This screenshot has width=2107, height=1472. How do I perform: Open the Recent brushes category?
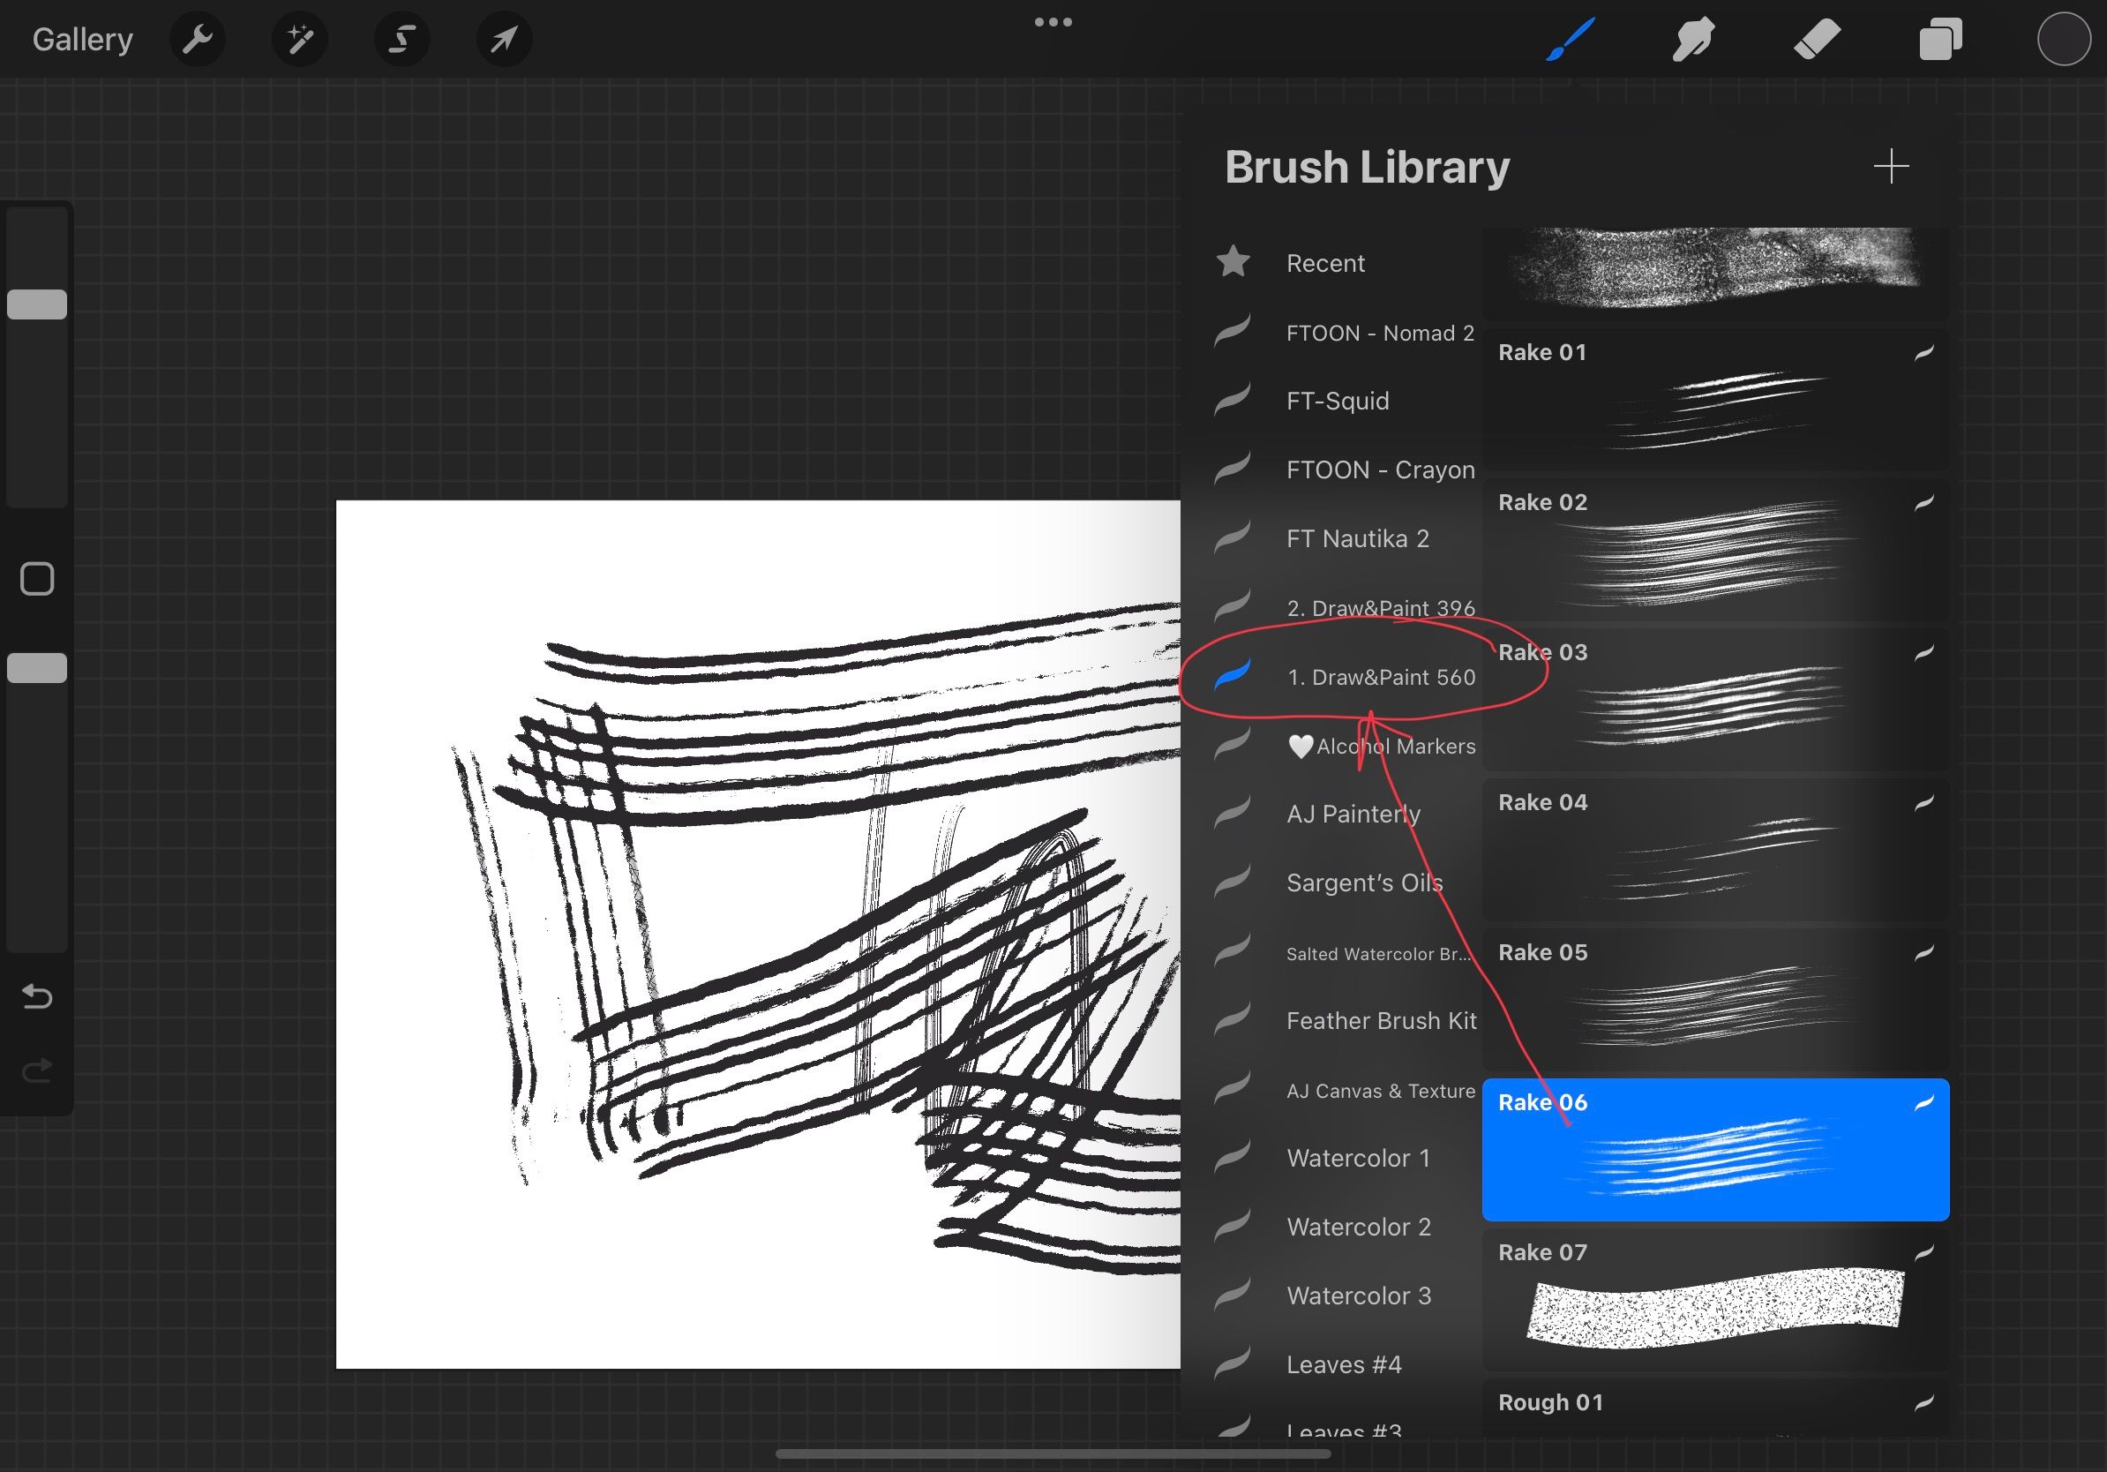point(1325,263)
